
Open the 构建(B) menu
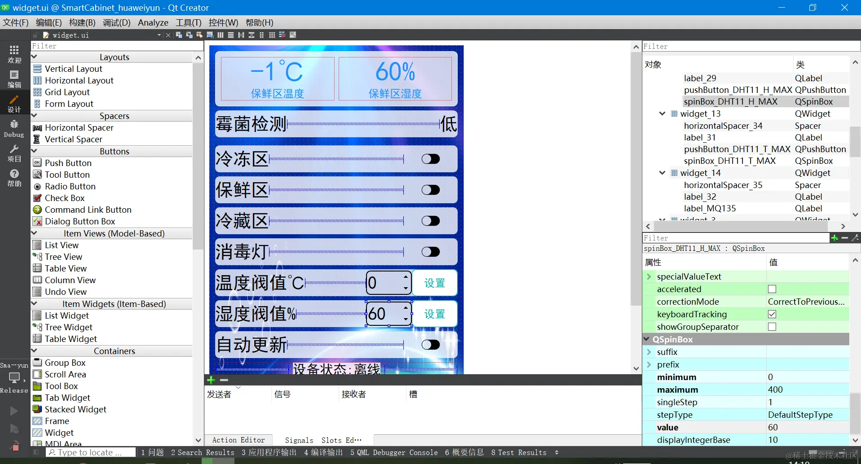click(x=81, y=22)
